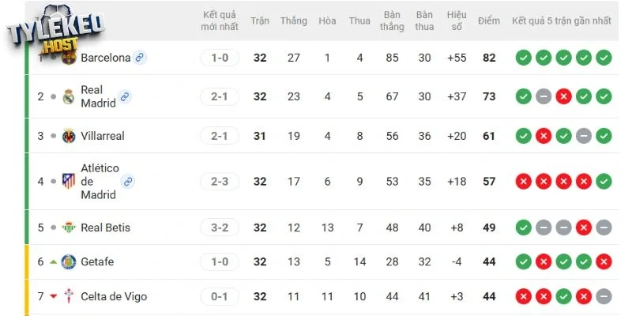Click the Villarreal yellow crest icon
Image resolution: width=632 pixels, height=316 pixels.
tap(69, 136)
